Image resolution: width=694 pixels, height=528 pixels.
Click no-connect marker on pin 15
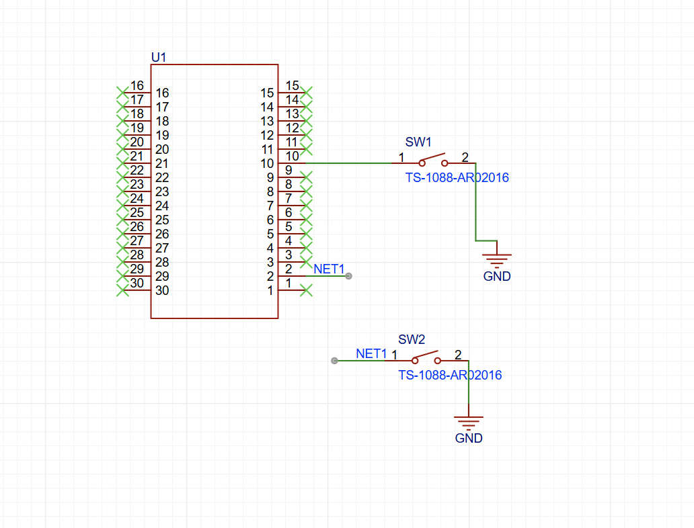coord(306,93)
